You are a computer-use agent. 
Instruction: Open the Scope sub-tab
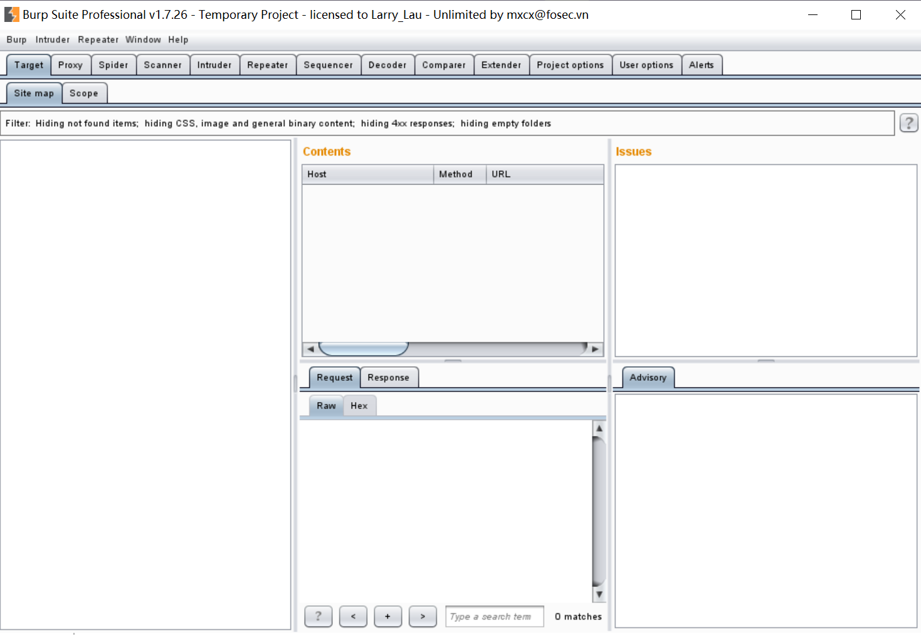click(x=85, y=93)
